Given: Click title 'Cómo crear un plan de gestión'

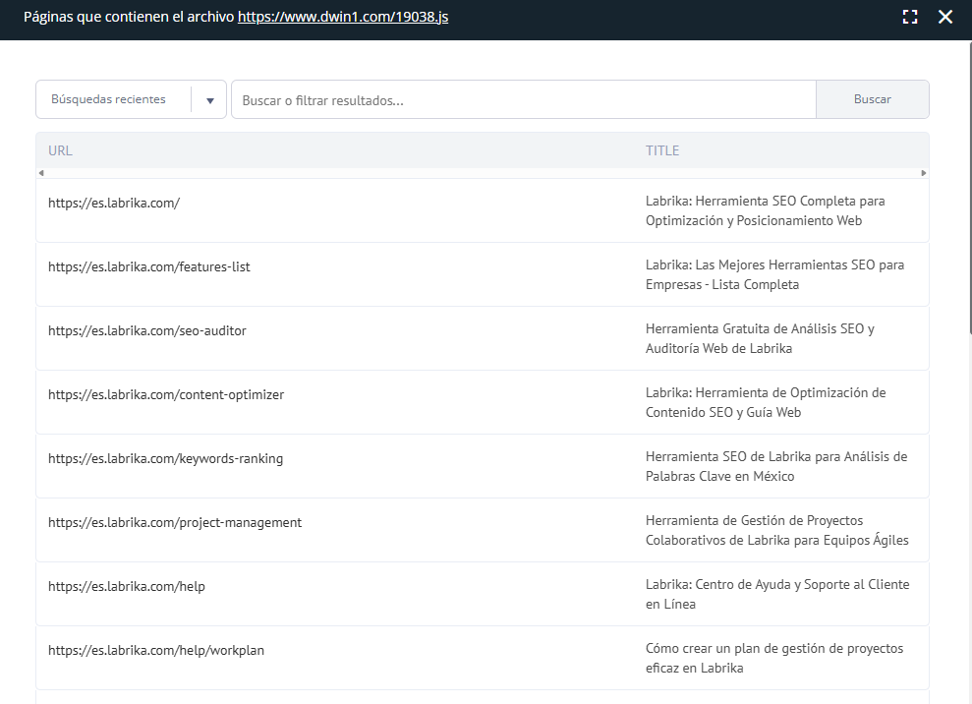Looking at the screenshot, I should pos(774,658).
